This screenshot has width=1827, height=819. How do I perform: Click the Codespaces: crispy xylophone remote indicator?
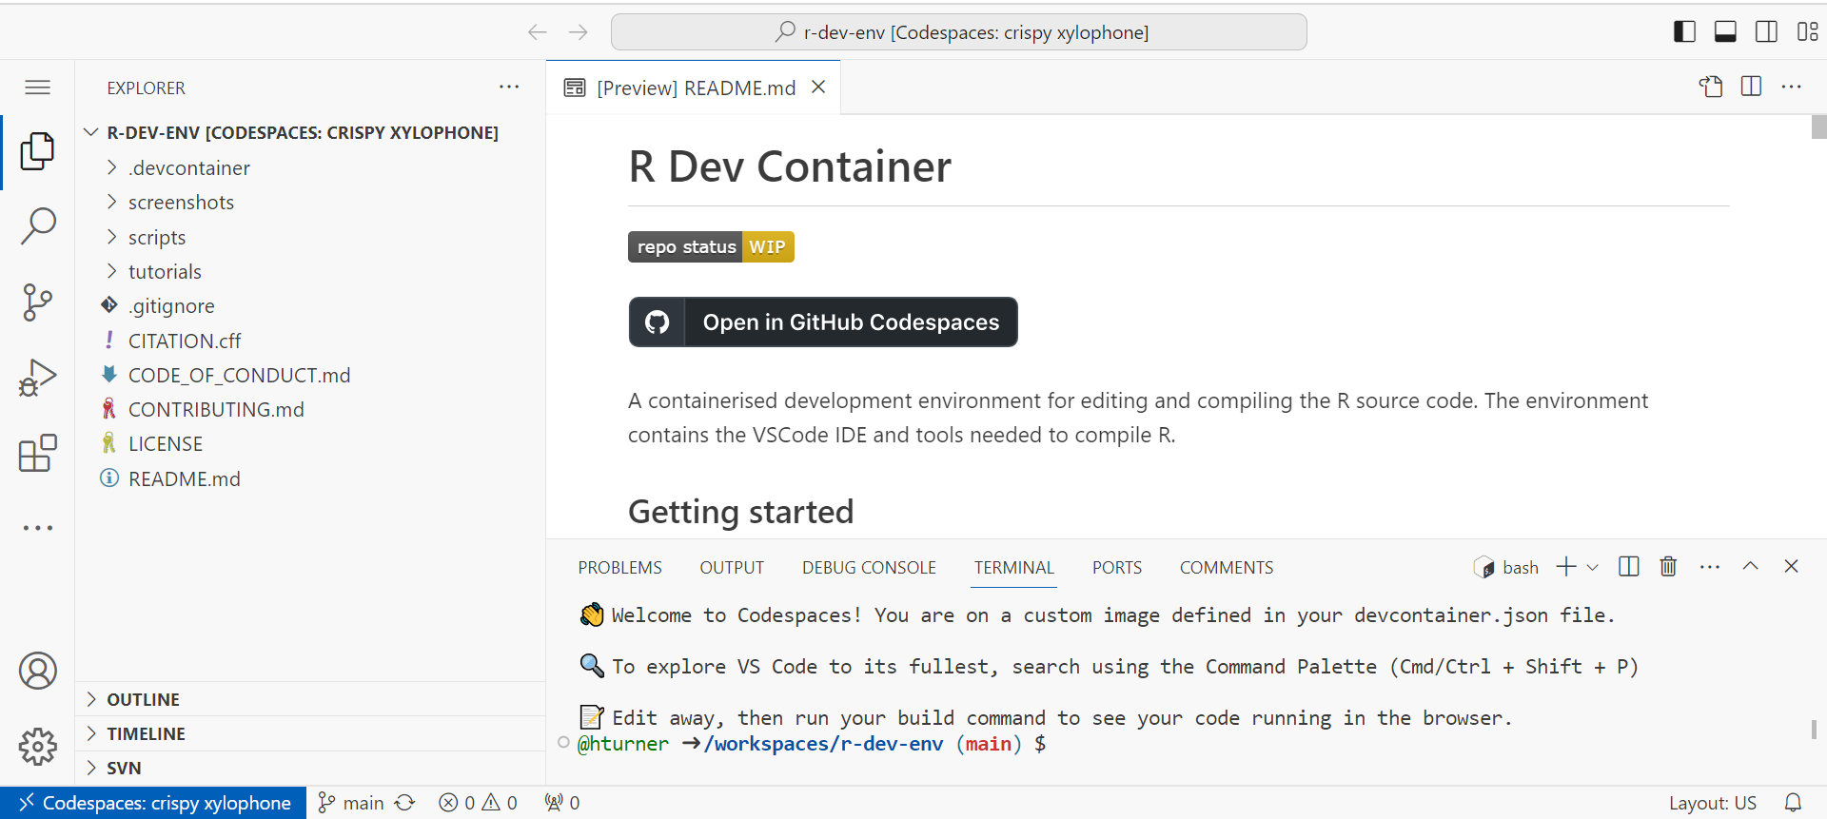click(154, 803)
